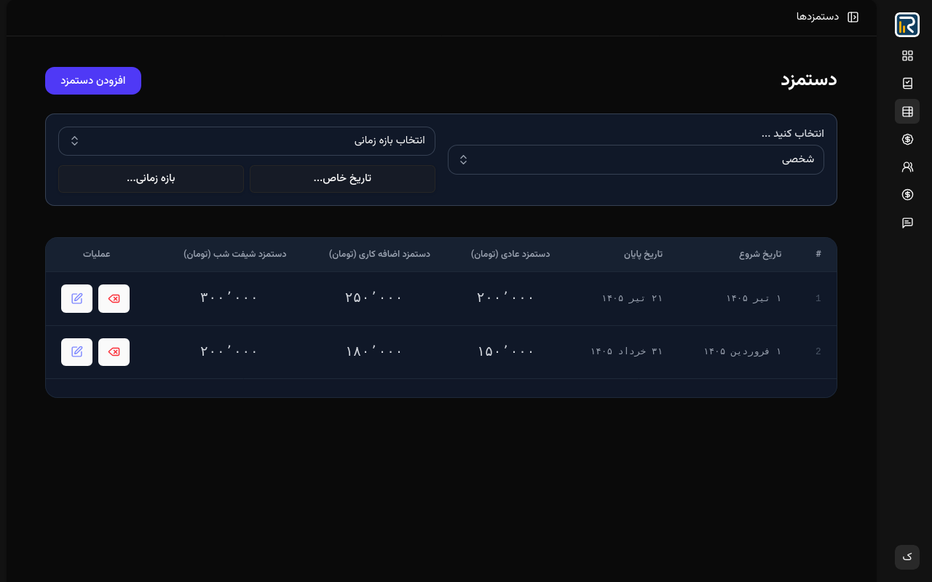Click the end date ۳۱ خرداد ۱۴۰۵

[x=626, y=351]
